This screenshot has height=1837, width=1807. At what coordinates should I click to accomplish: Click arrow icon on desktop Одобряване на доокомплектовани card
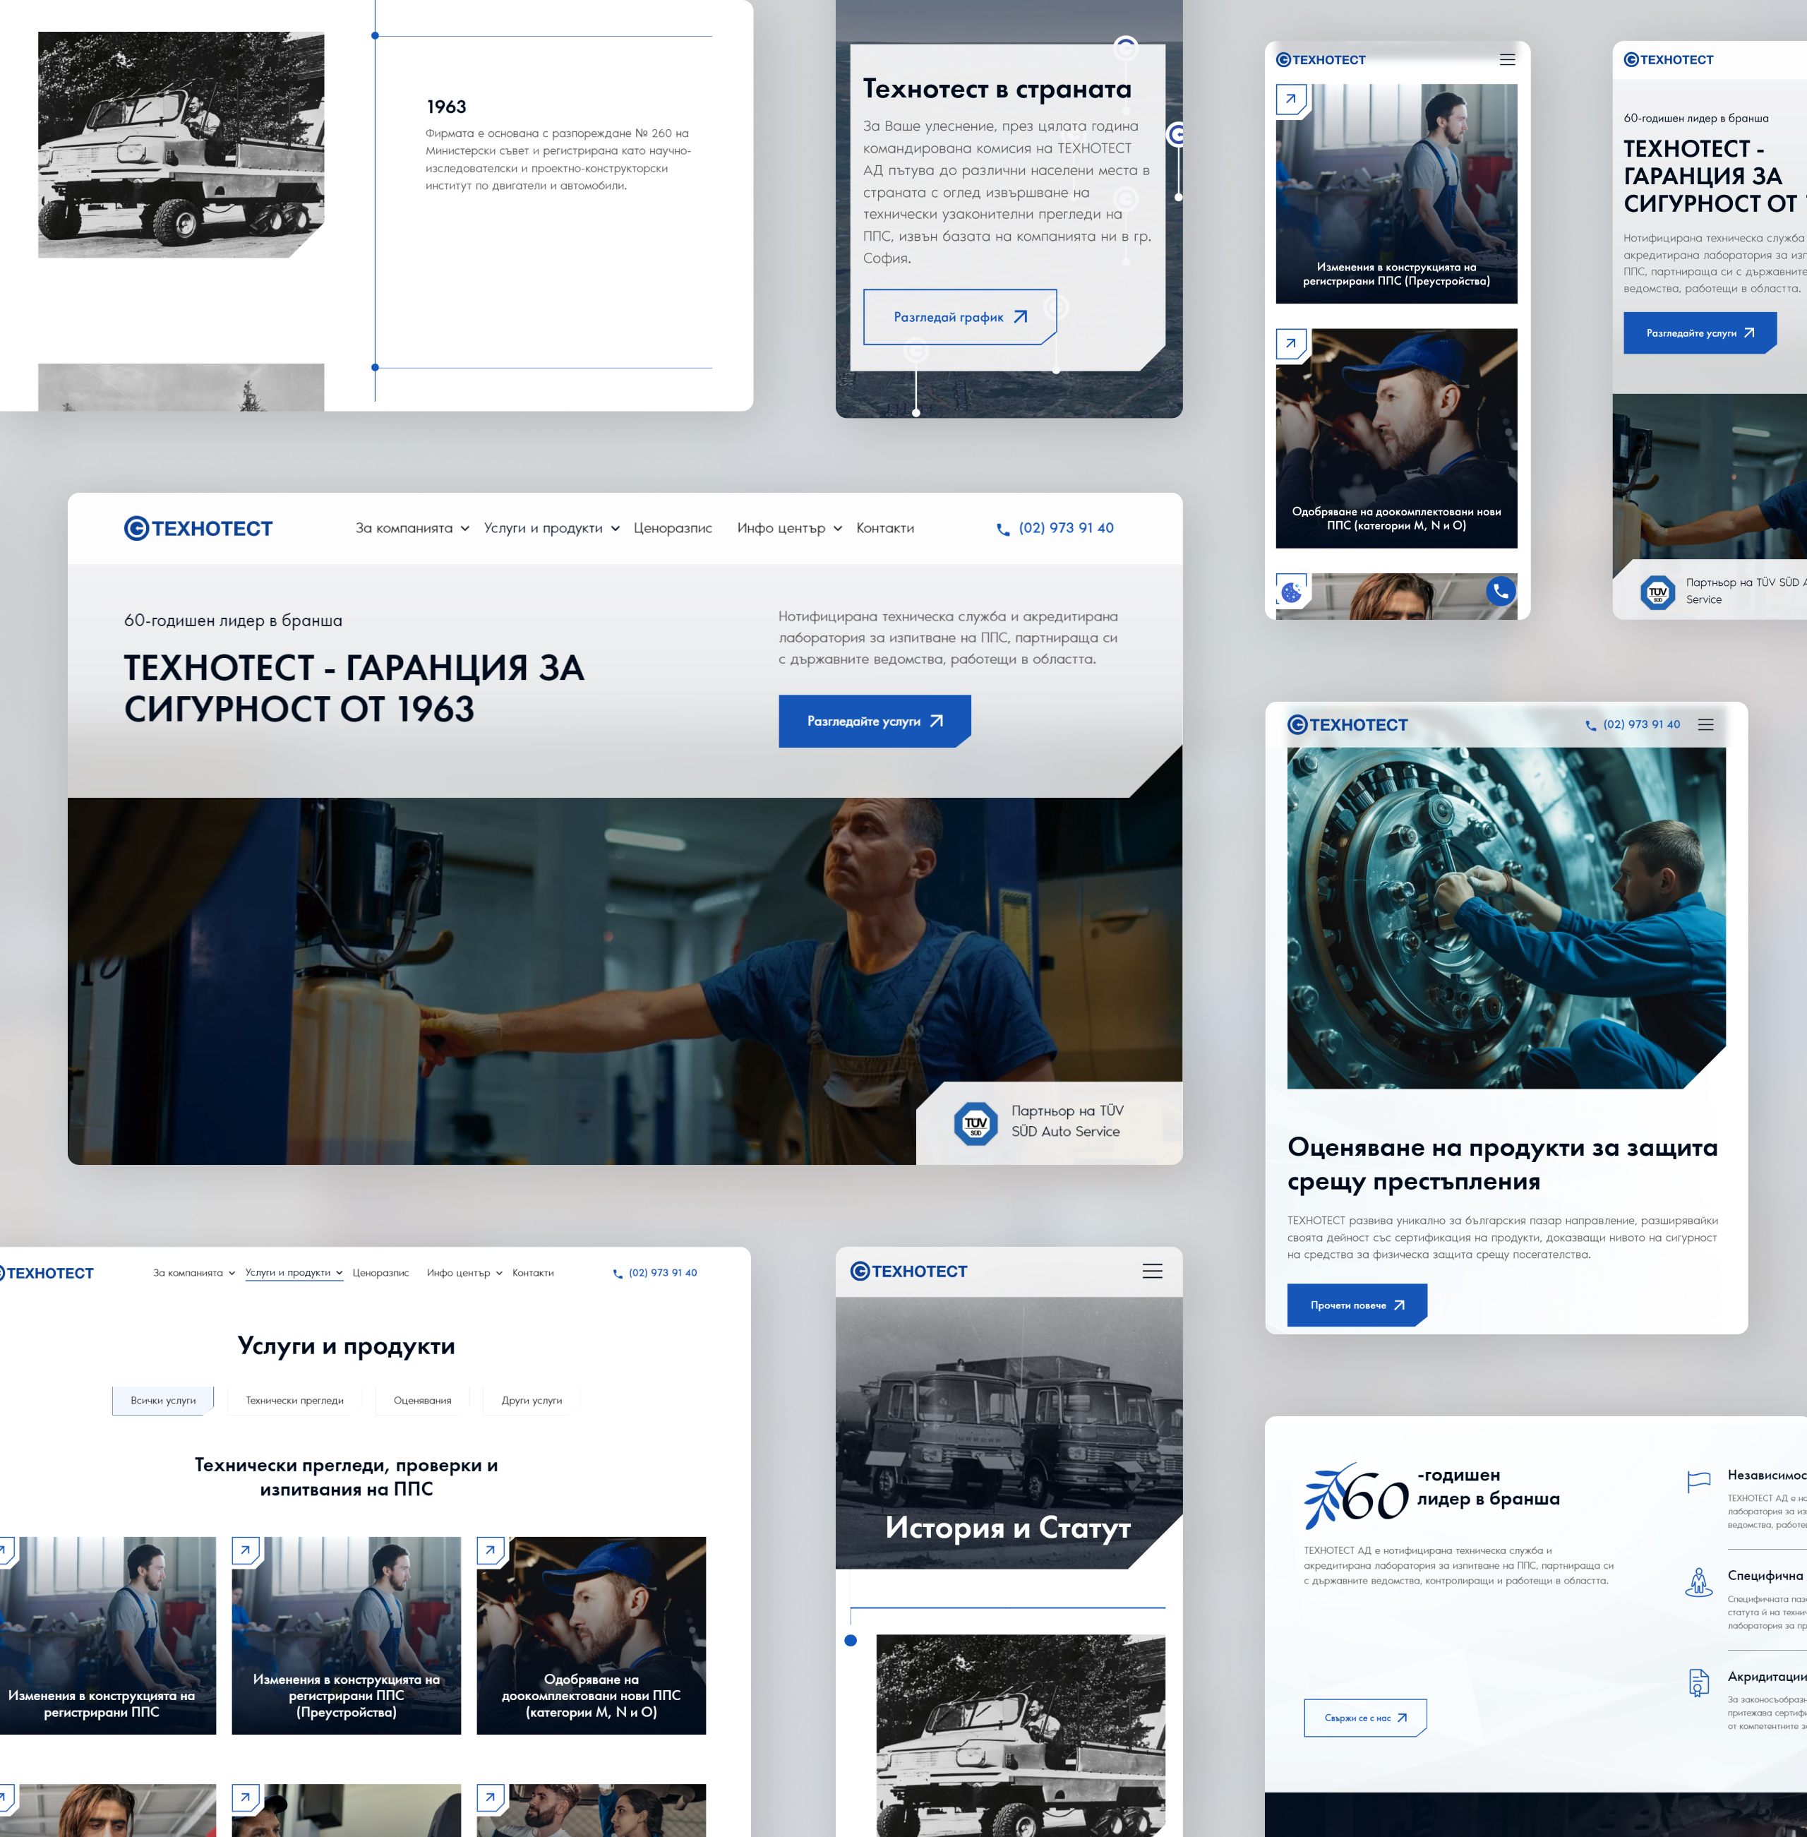coord(491,1551)
